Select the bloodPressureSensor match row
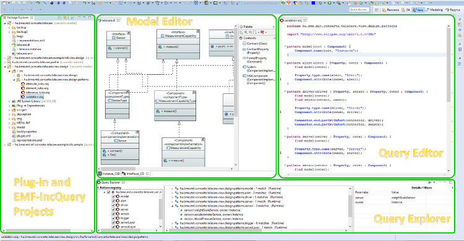464x241 pixels. (x=212, y=219)
